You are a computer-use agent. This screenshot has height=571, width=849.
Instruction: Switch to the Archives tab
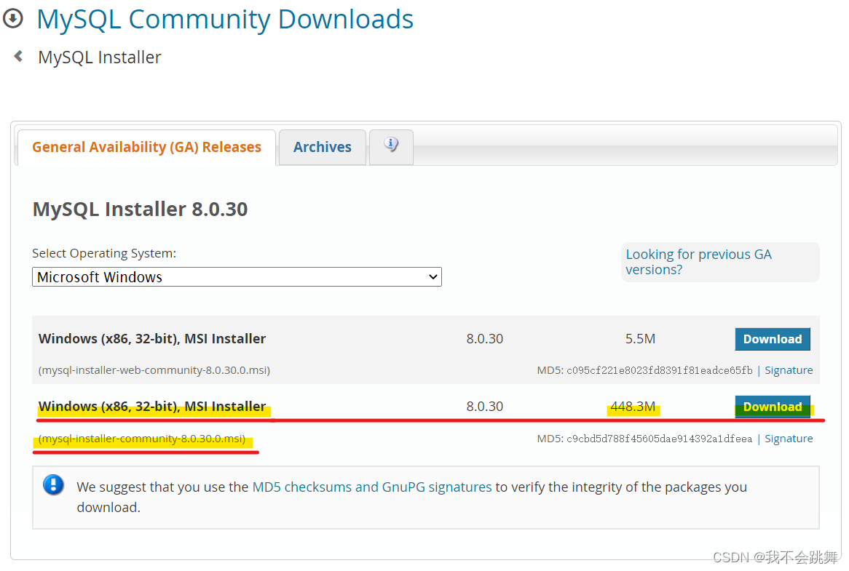point(322,147)
